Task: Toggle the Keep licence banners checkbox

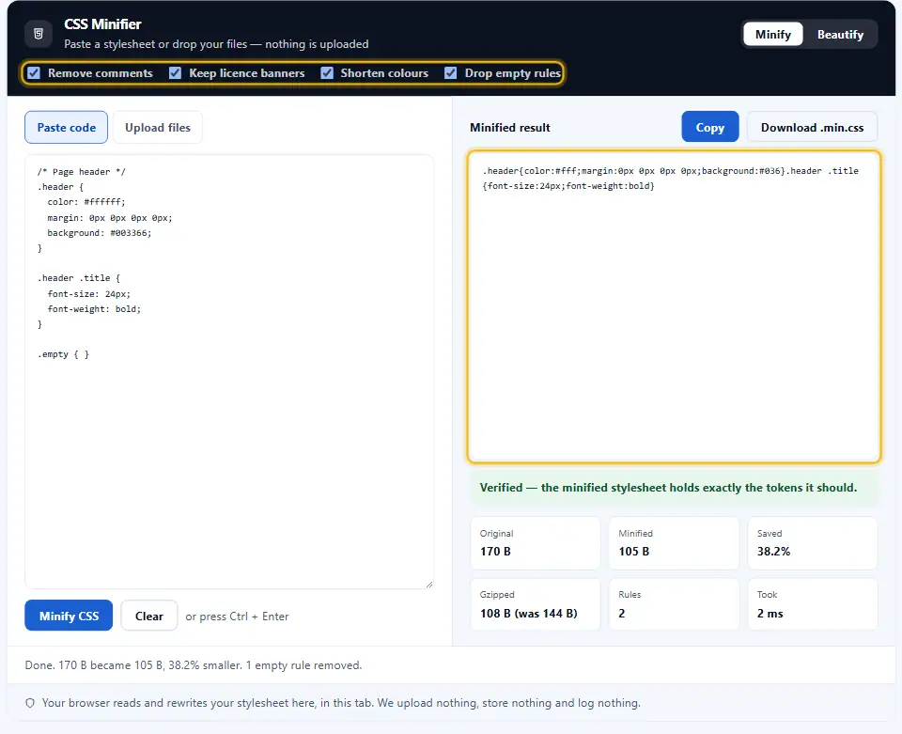Action: 176,73
